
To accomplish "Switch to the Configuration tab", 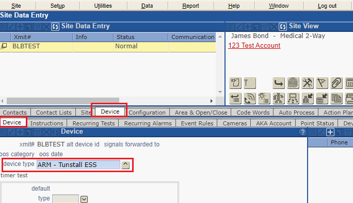I will click(147, 113).
